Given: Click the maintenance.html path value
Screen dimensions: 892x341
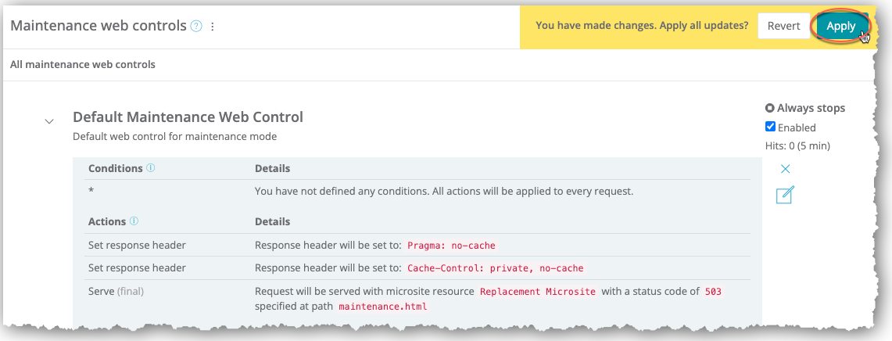Looking at the screenshot, I should click(x=382, y=306).
